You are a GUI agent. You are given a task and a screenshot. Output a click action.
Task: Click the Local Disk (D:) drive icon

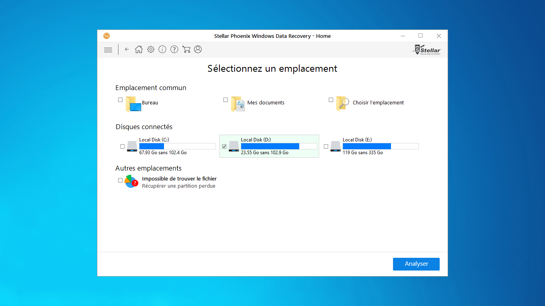point(234,147)
